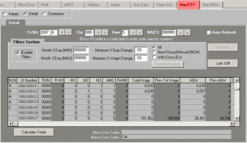This screenshot has width=247, height=143.
Task: Click the Restore Defaults button
Action: 168,64
